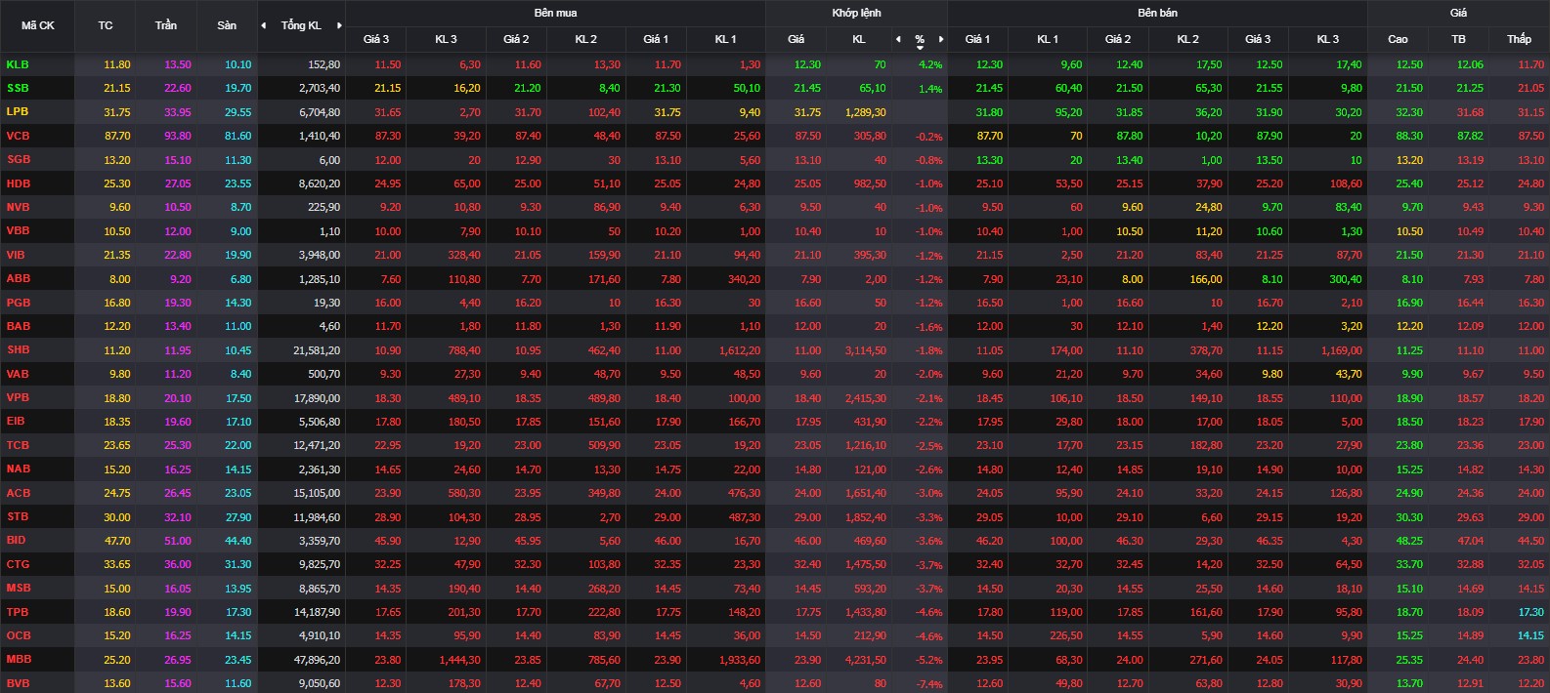Open the SSB stock symbol
The width and height of the screenshot is (1550, 693).
18,88
